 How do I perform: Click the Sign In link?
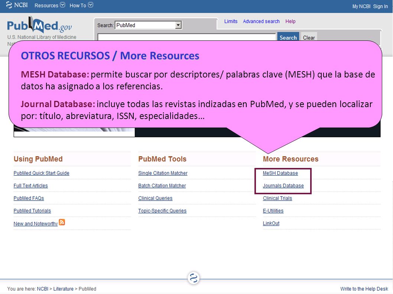click(x=380, y=6)
